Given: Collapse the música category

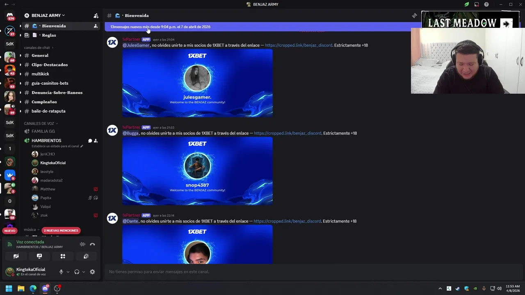Looking at the screenshot, I should (32, 230).
